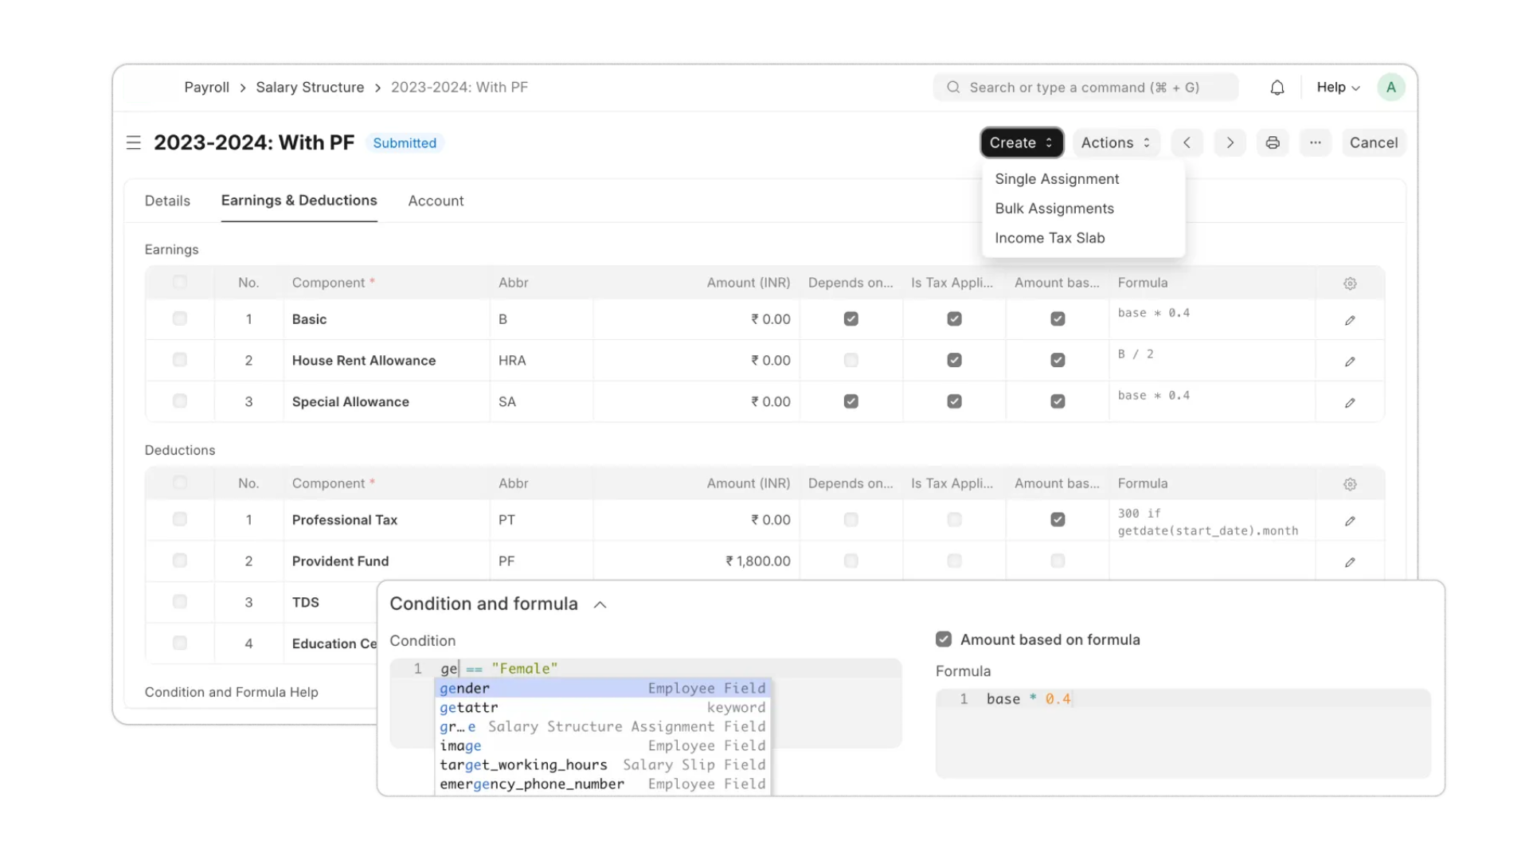
Task: Select the Basic row checkbox
Action: [x=180, y=319]
